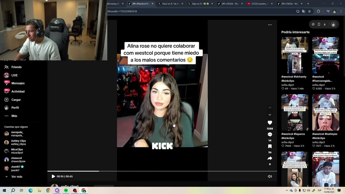Bookmark this page with star icon

pyautogui.click(x=309, y=11)
